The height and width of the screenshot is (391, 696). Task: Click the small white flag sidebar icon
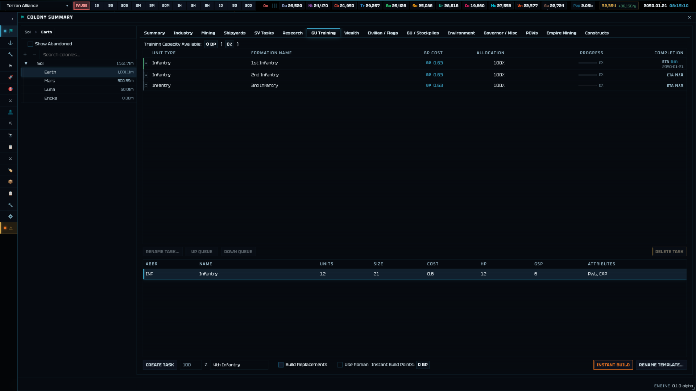click(x=11, y=66)
